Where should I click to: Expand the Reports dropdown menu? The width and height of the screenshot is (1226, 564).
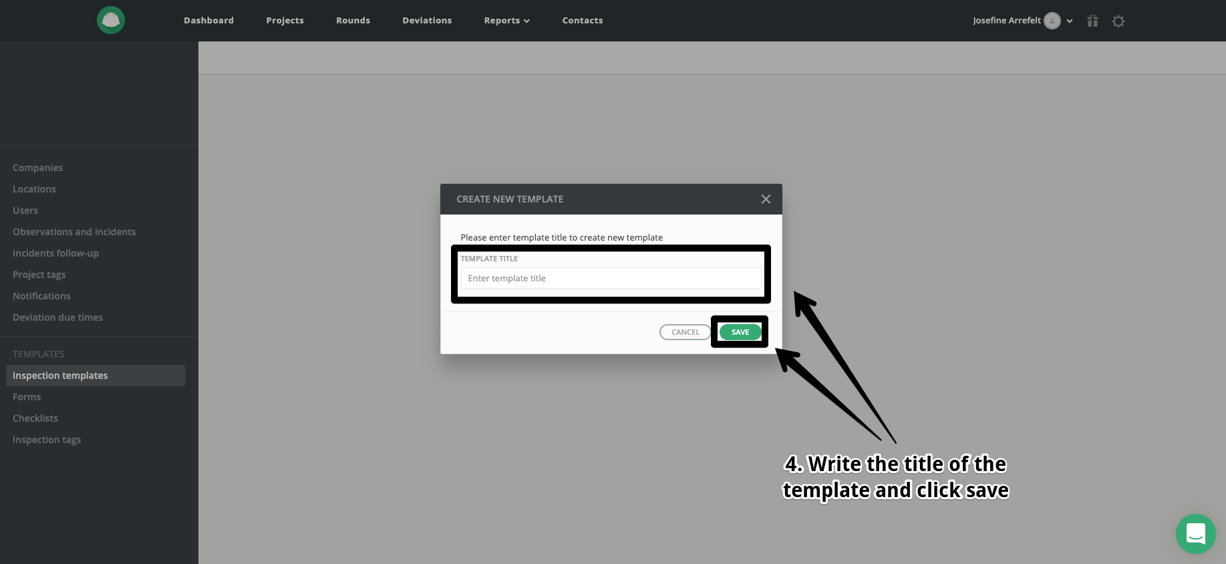click(x=507, y=21)
